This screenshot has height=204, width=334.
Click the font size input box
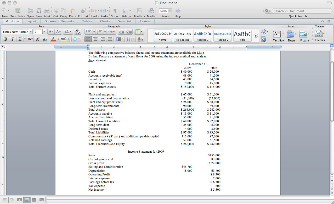point(38,32)
